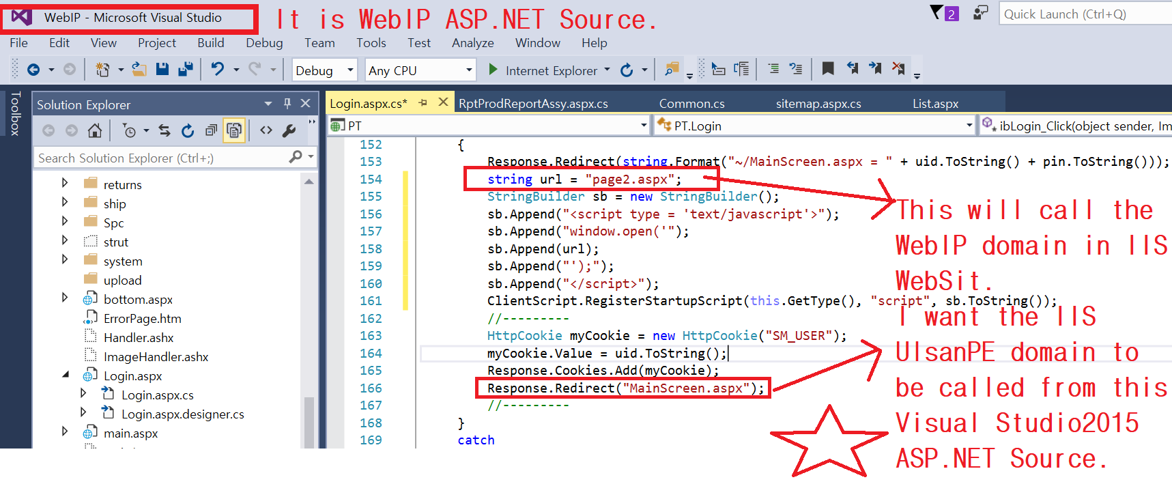Click the Increase Indent toolbar icon
This screenshot has height=484, width=1172.
point(796,69)
